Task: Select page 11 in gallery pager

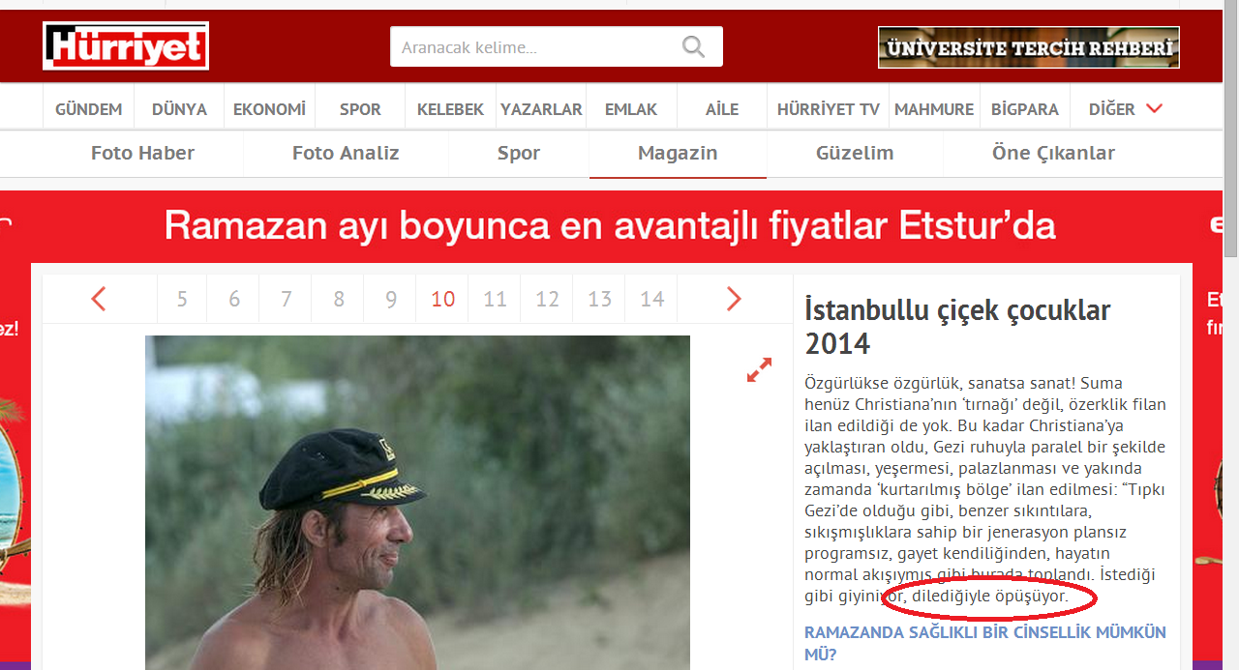Action: pos(495,300)
